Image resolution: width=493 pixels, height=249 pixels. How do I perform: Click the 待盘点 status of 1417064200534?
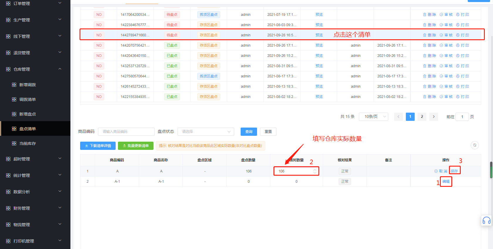click(x=172, y=15)
